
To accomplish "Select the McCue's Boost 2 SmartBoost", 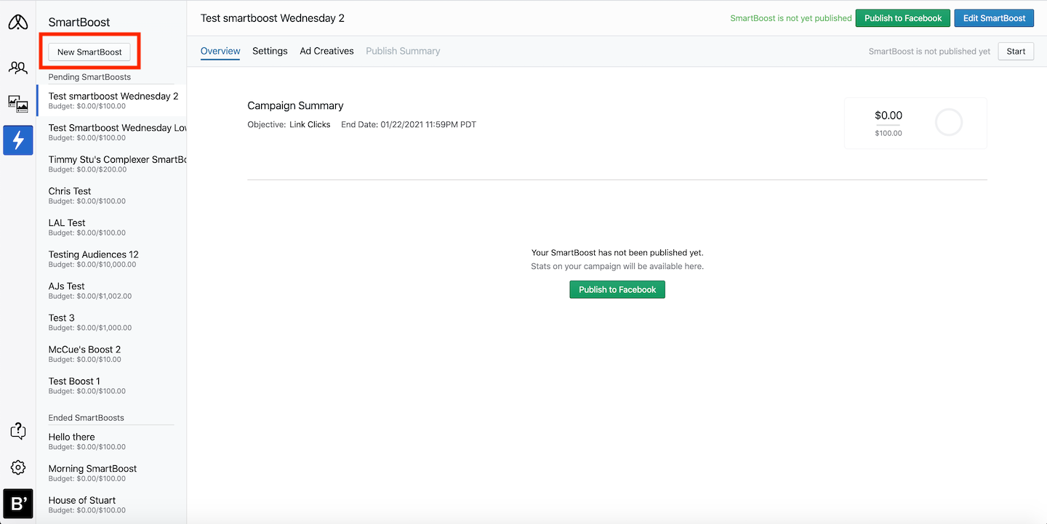I will click(112, 353).
